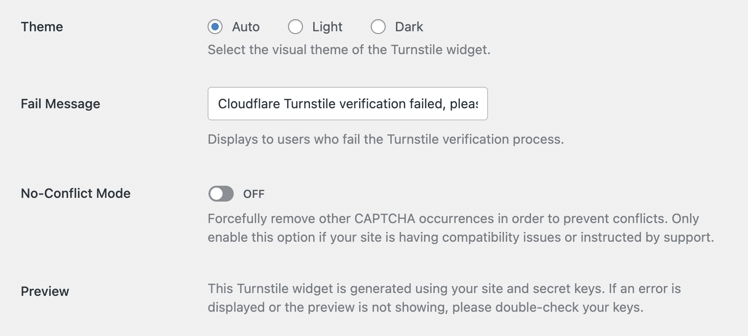
Task: Click the "Select the visual theme" description
Action: 349,50
